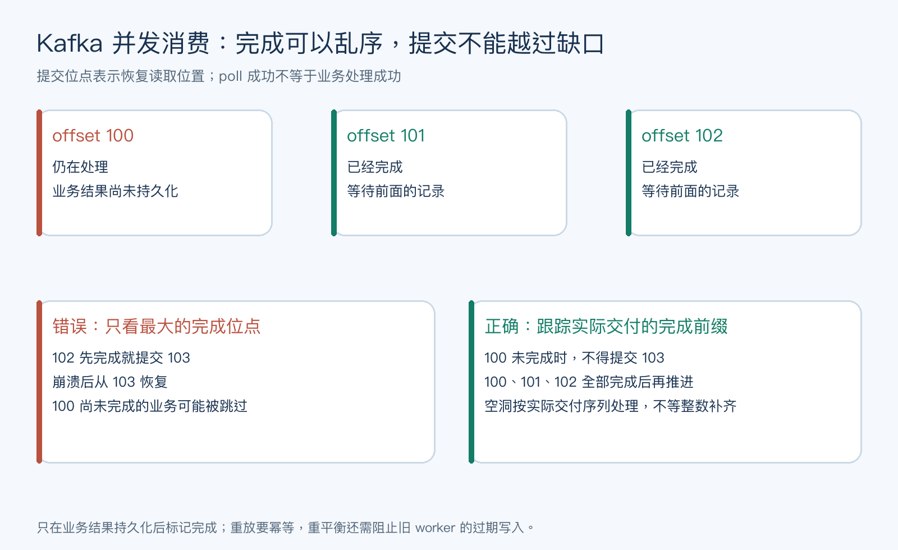Viewport: 898px width, 550px height.
Task: Click the green accent bar of offset 101 card
Action: 334,173
